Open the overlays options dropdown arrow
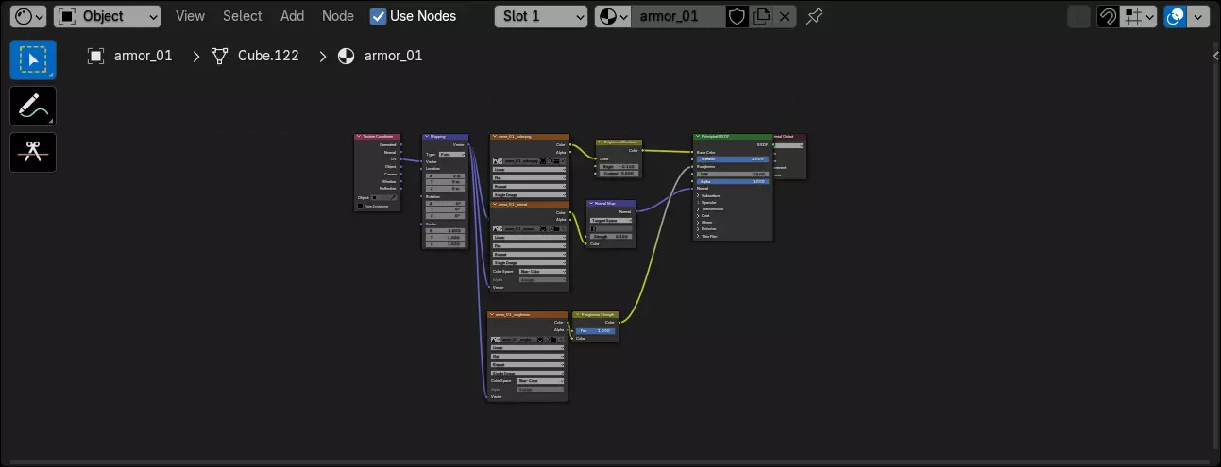This screenshot has height=467, width=1221. (x=1198, y=16)
